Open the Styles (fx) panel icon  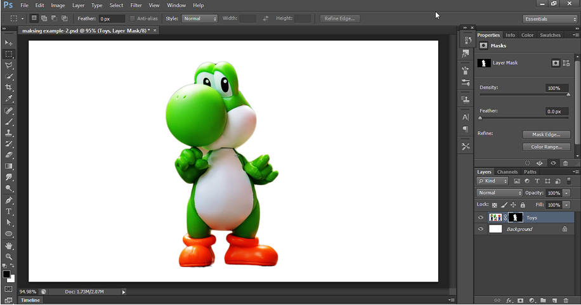tap(466, 54)
